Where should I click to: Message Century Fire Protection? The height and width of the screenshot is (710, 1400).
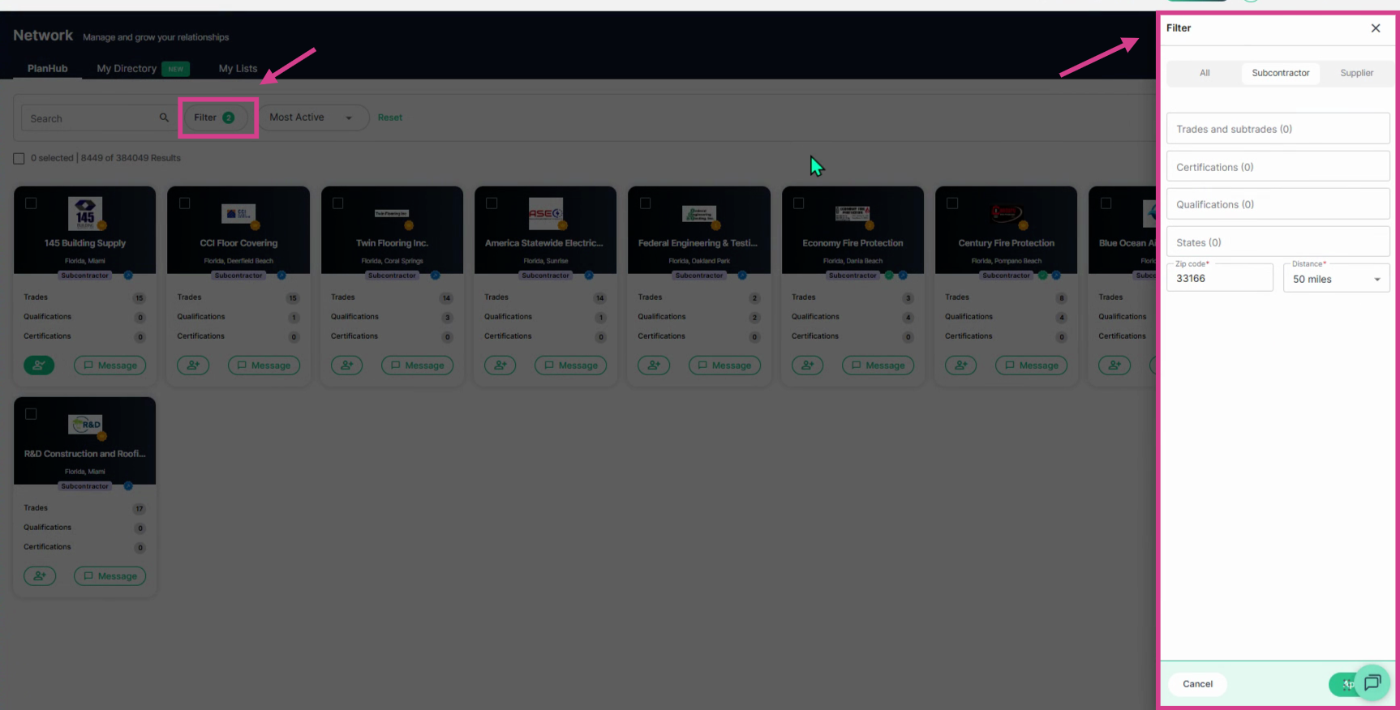[x=1031, y=366]
